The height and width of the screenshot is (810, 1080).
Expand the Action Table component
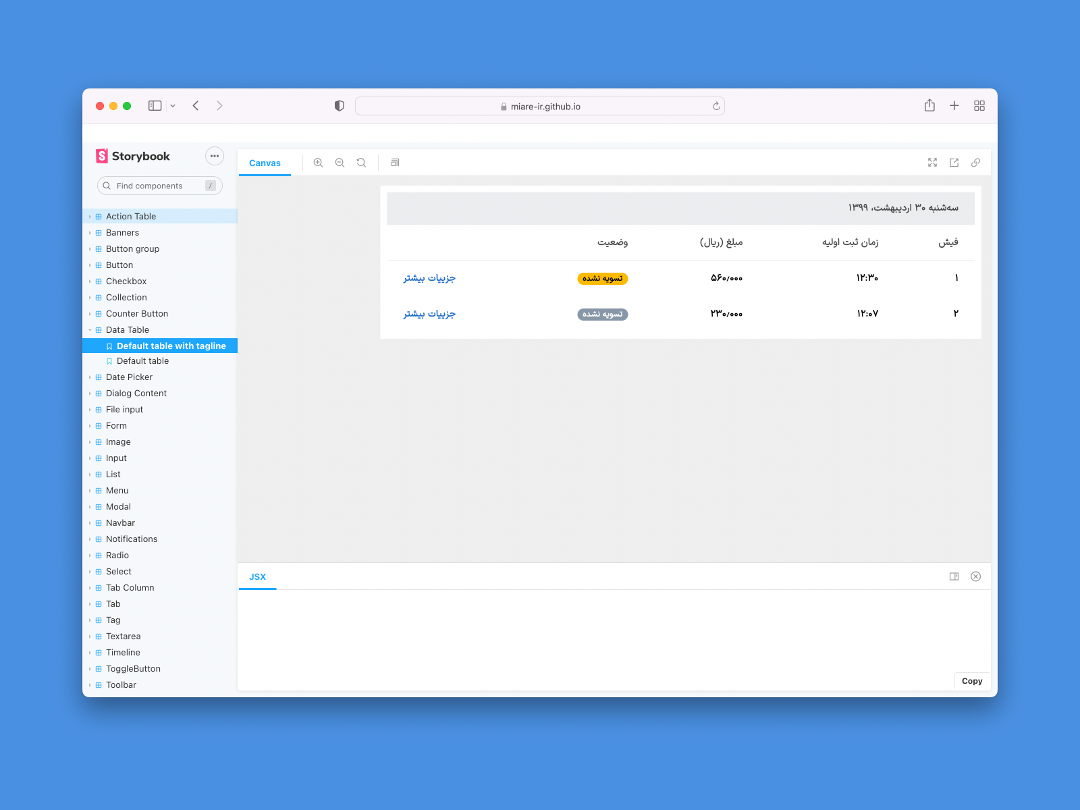tap(160, 216)
